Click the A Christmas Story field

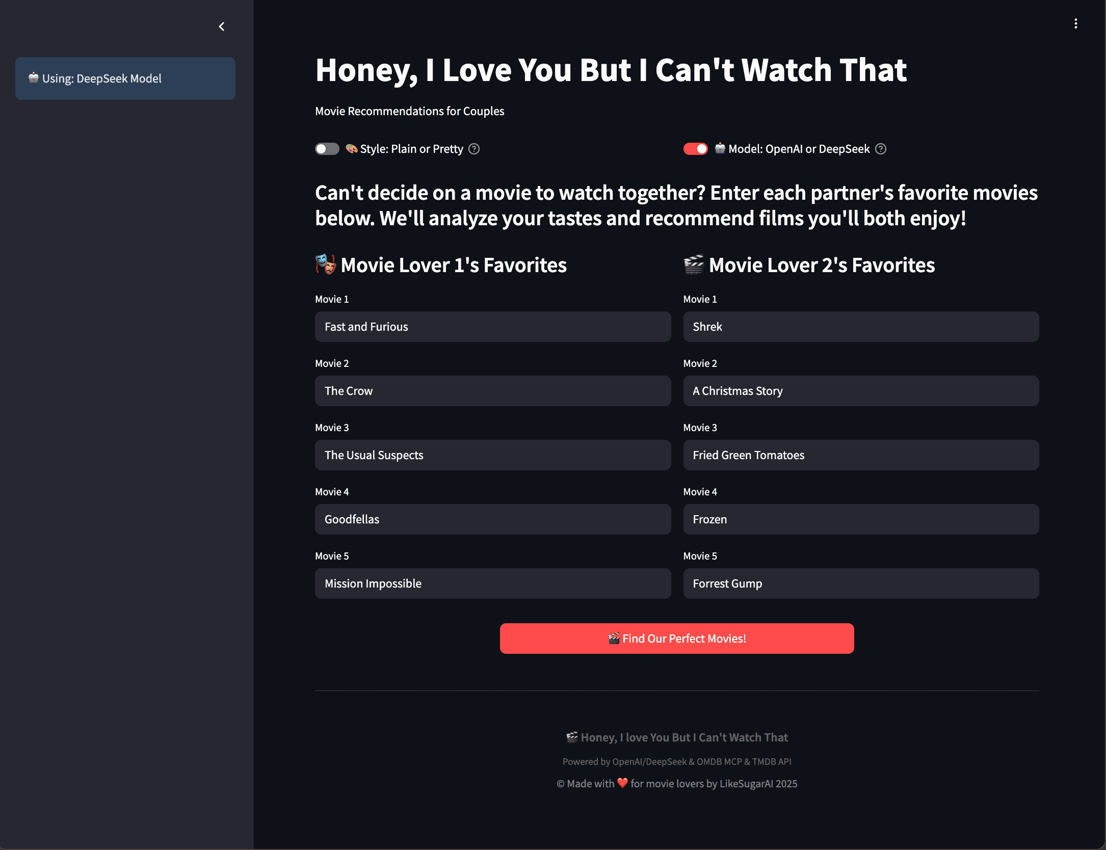point(860,391)
